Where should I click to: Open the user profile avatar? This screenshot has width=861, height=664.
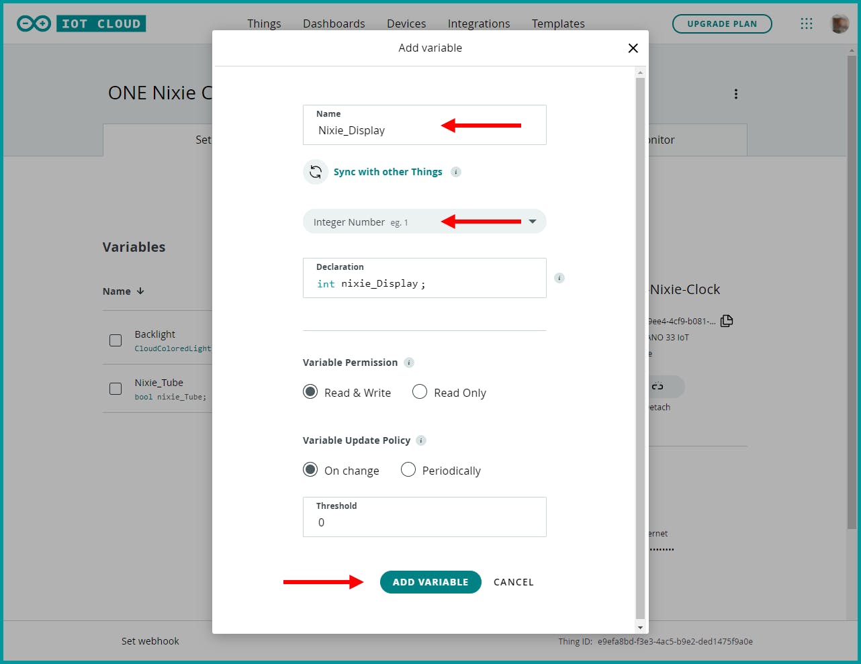(x=840, y=23)
